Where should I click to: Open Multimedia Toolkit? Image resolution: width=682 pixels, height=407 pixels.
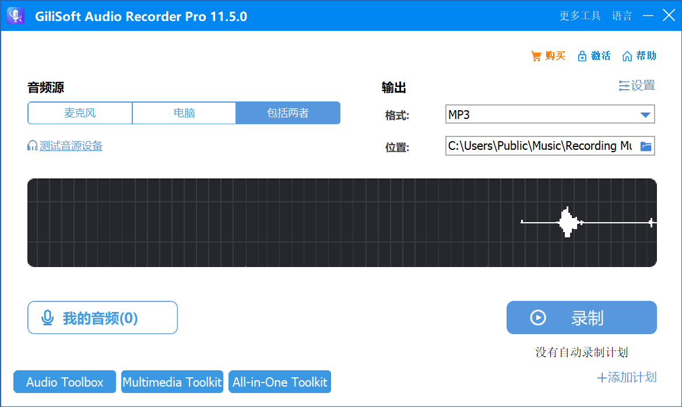[172, 382]
